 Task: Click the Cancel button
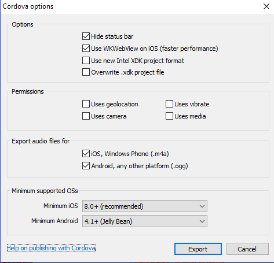click(x=247, y=249)
